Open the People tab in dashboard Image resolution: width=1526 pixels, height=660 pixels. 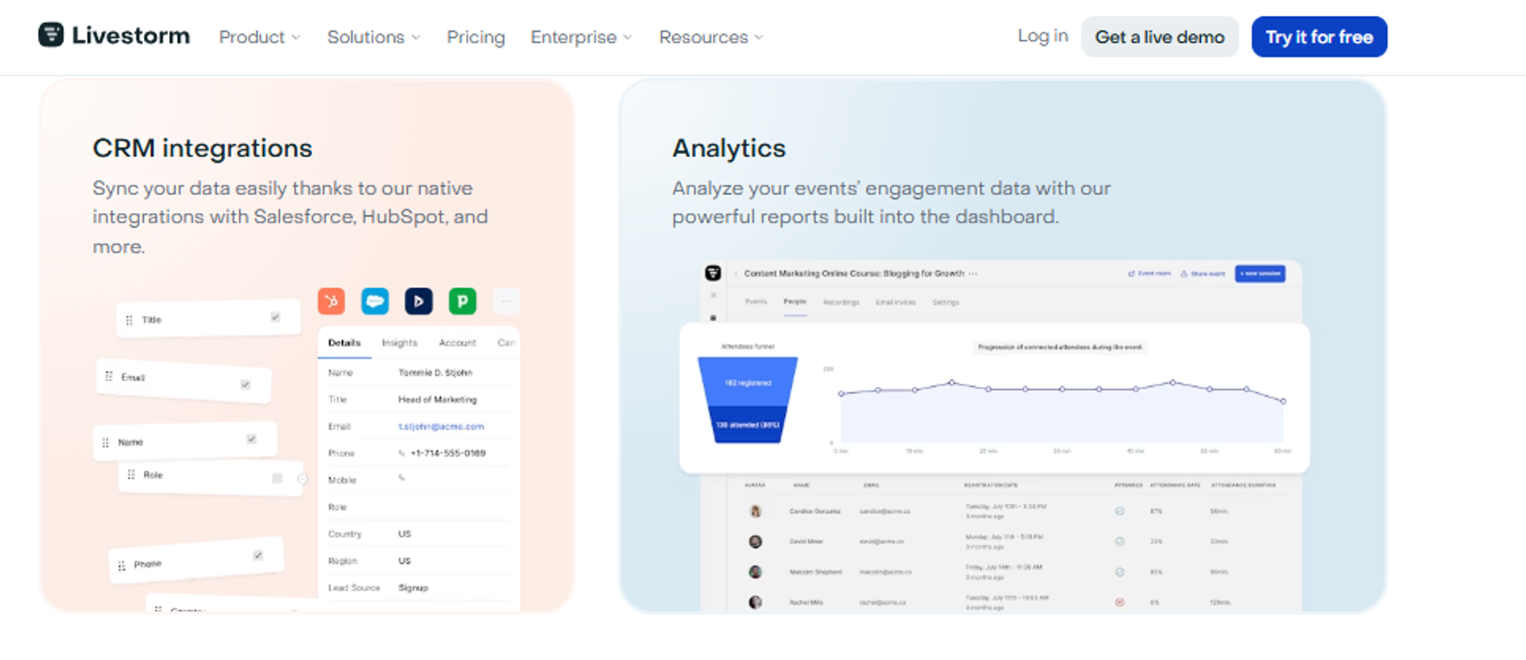(795, 302)
